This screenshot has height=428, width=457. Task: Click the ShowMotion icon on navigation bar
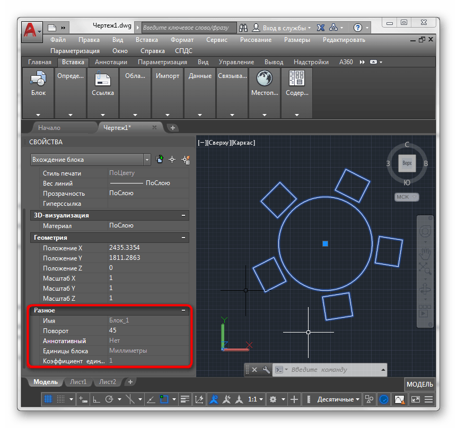[x=424, y=311]
